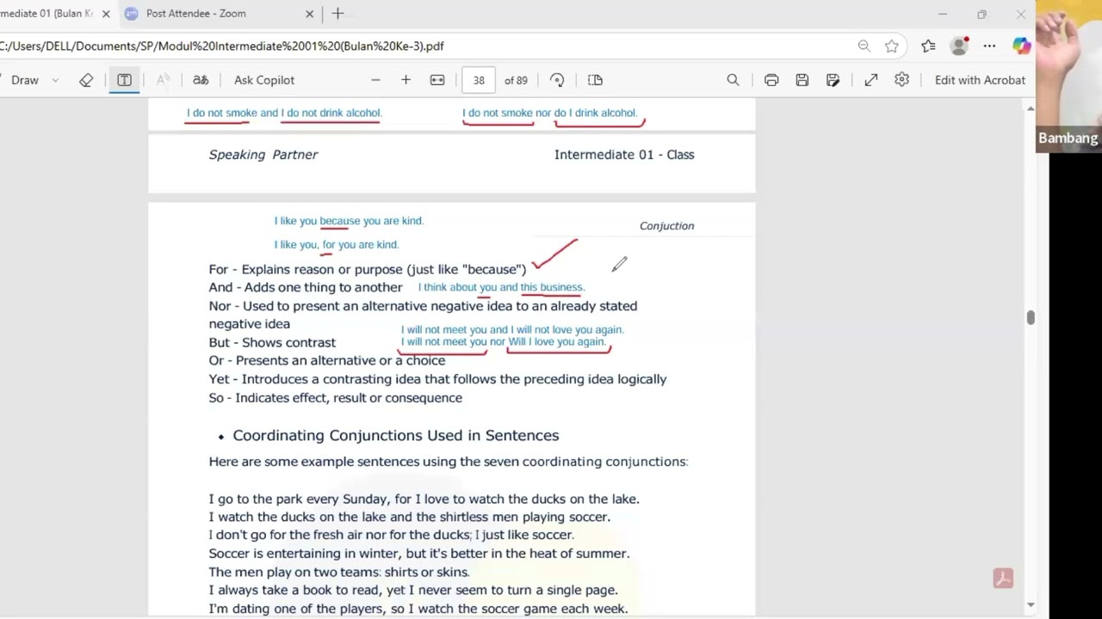The height and width of the screenshot is (619, 1102).
Task: Zoom out with the minus button
Action: tap(375, 80)
